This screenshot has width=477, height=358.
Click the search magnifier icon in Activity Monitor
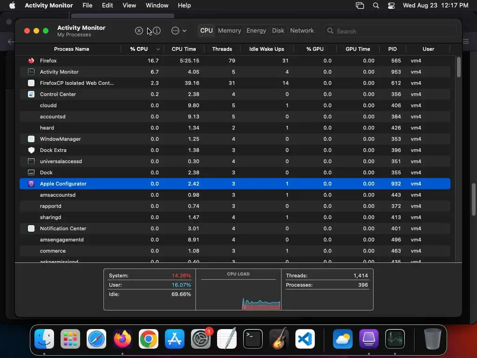pyautogui.click(x=330, y=31)
